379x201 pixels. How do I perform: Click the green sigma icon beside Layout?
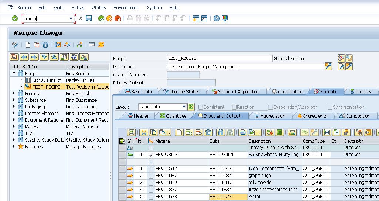point(191,107)
